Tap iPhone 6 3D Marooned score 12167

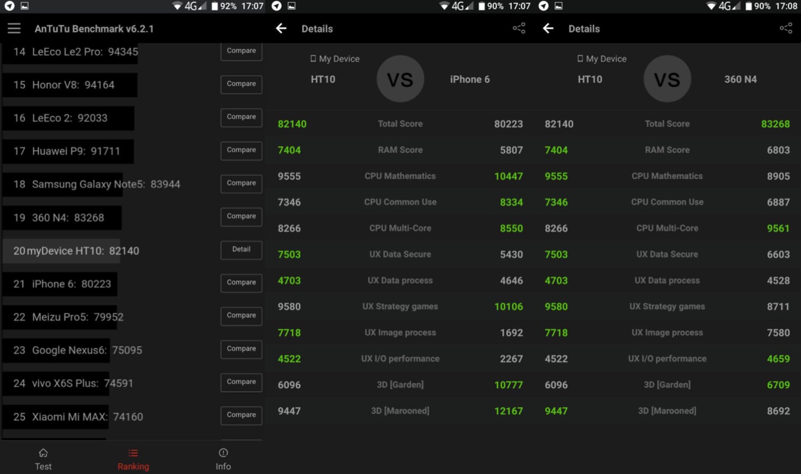(x=508, y=411)
